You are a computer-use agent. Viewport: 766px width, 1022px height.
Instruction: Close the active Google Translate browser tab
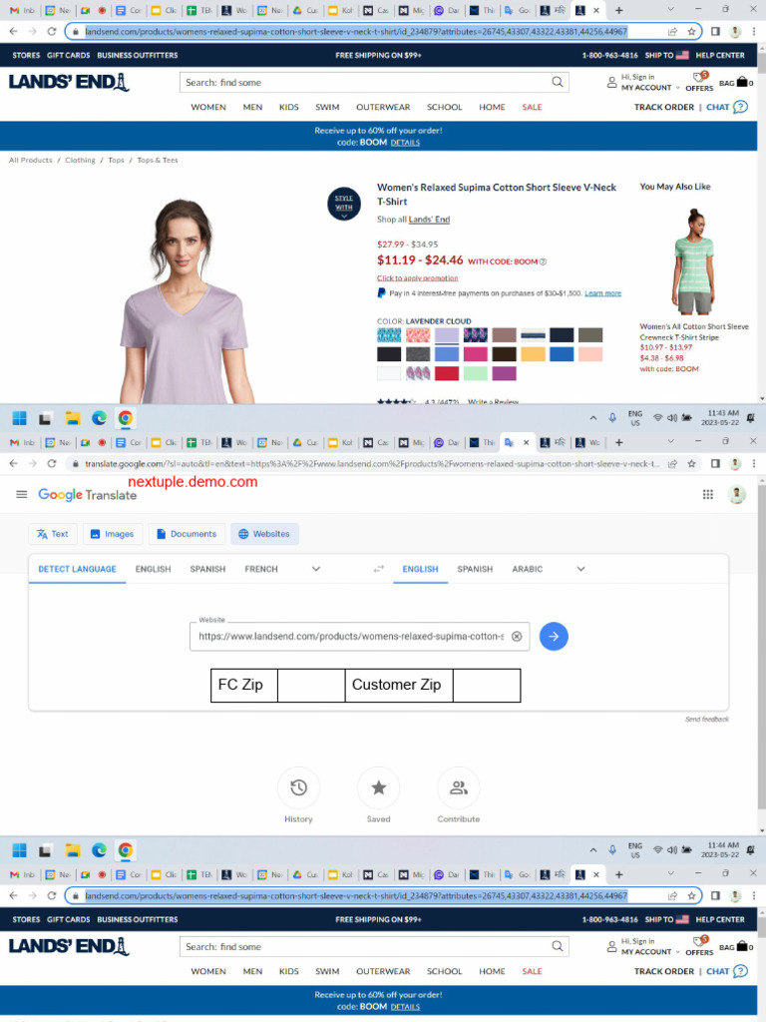527,442
